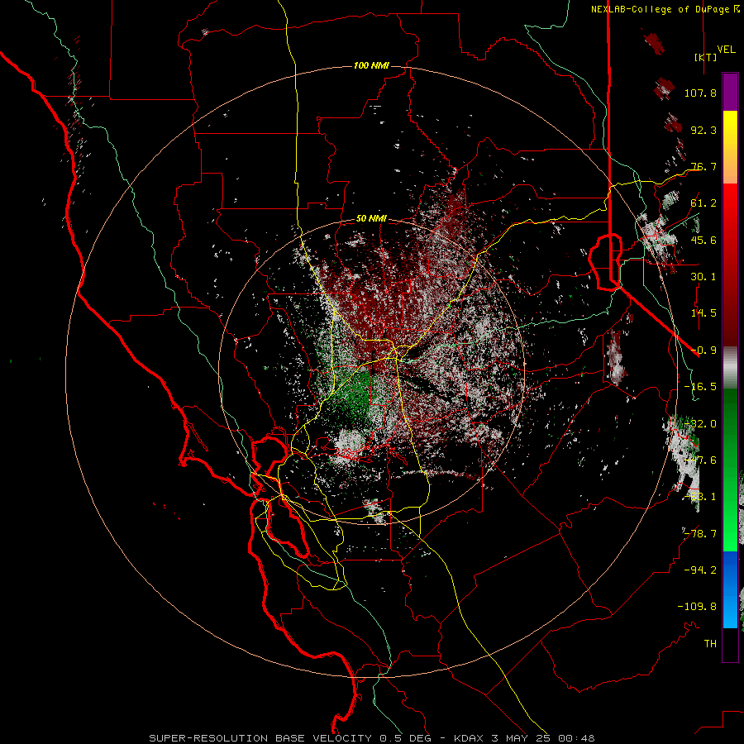Click the 61.2 legend value
The image size is (744, 744).
(703, 203)
